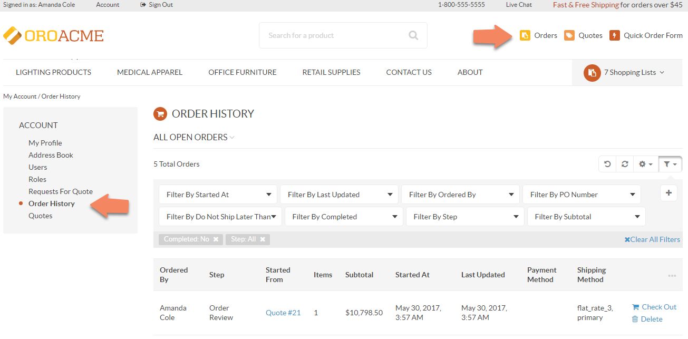688x339 pixels.
Task: Toggle the filters funnel button
Action: click(x=670, y=164)
